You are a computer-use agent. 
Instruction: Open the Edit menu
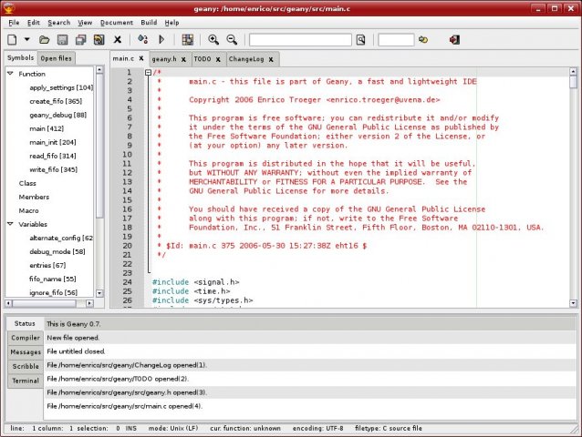click(34, 23)
